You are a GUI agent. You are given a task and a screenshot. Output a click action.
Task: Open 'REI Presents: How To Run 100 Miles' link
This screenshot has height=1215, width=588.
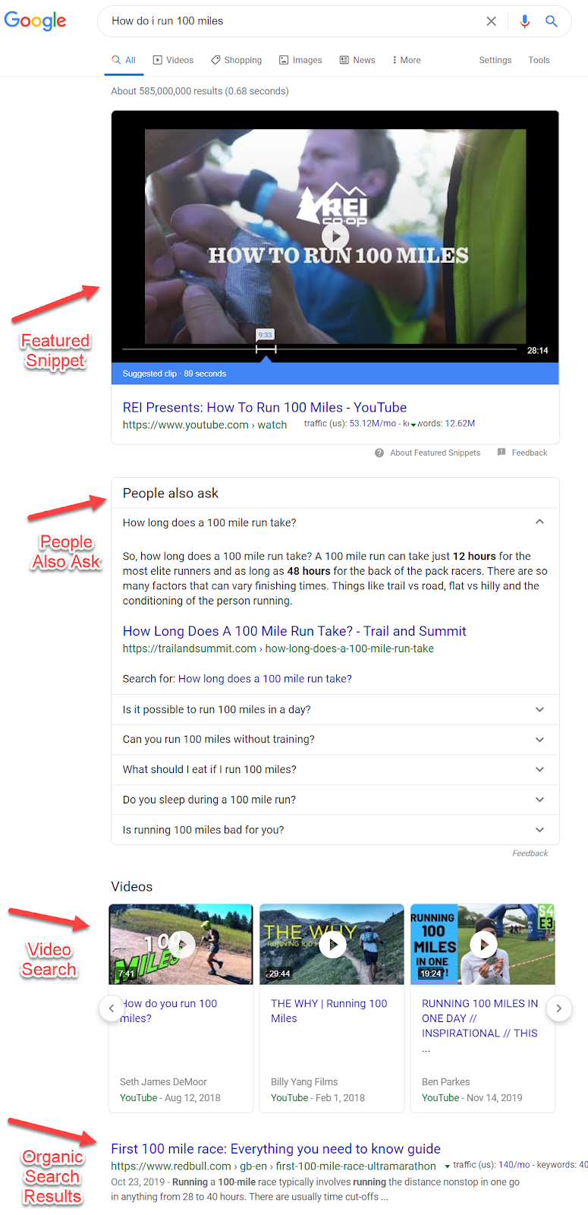265,407
